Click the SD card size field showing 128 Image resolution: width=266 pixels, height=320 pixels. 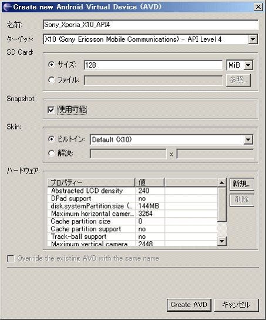point(153,65)
